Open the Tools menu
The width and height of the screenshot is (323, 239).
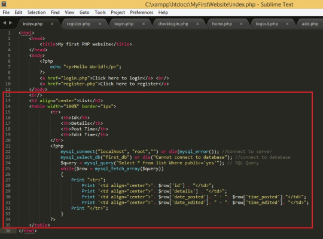[100, 13]
